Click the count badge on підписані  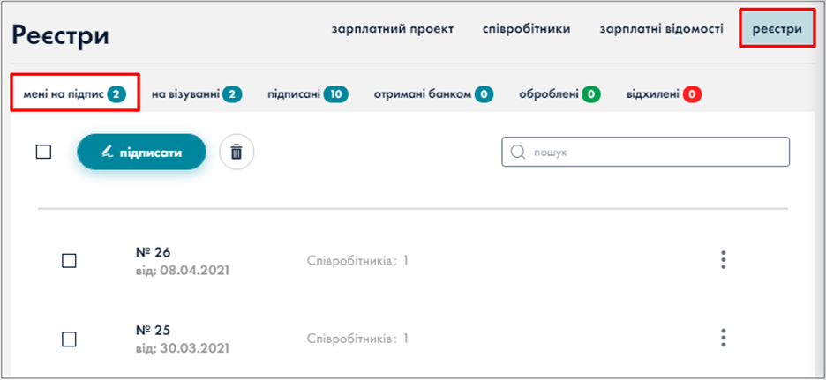tap(335, 93)
